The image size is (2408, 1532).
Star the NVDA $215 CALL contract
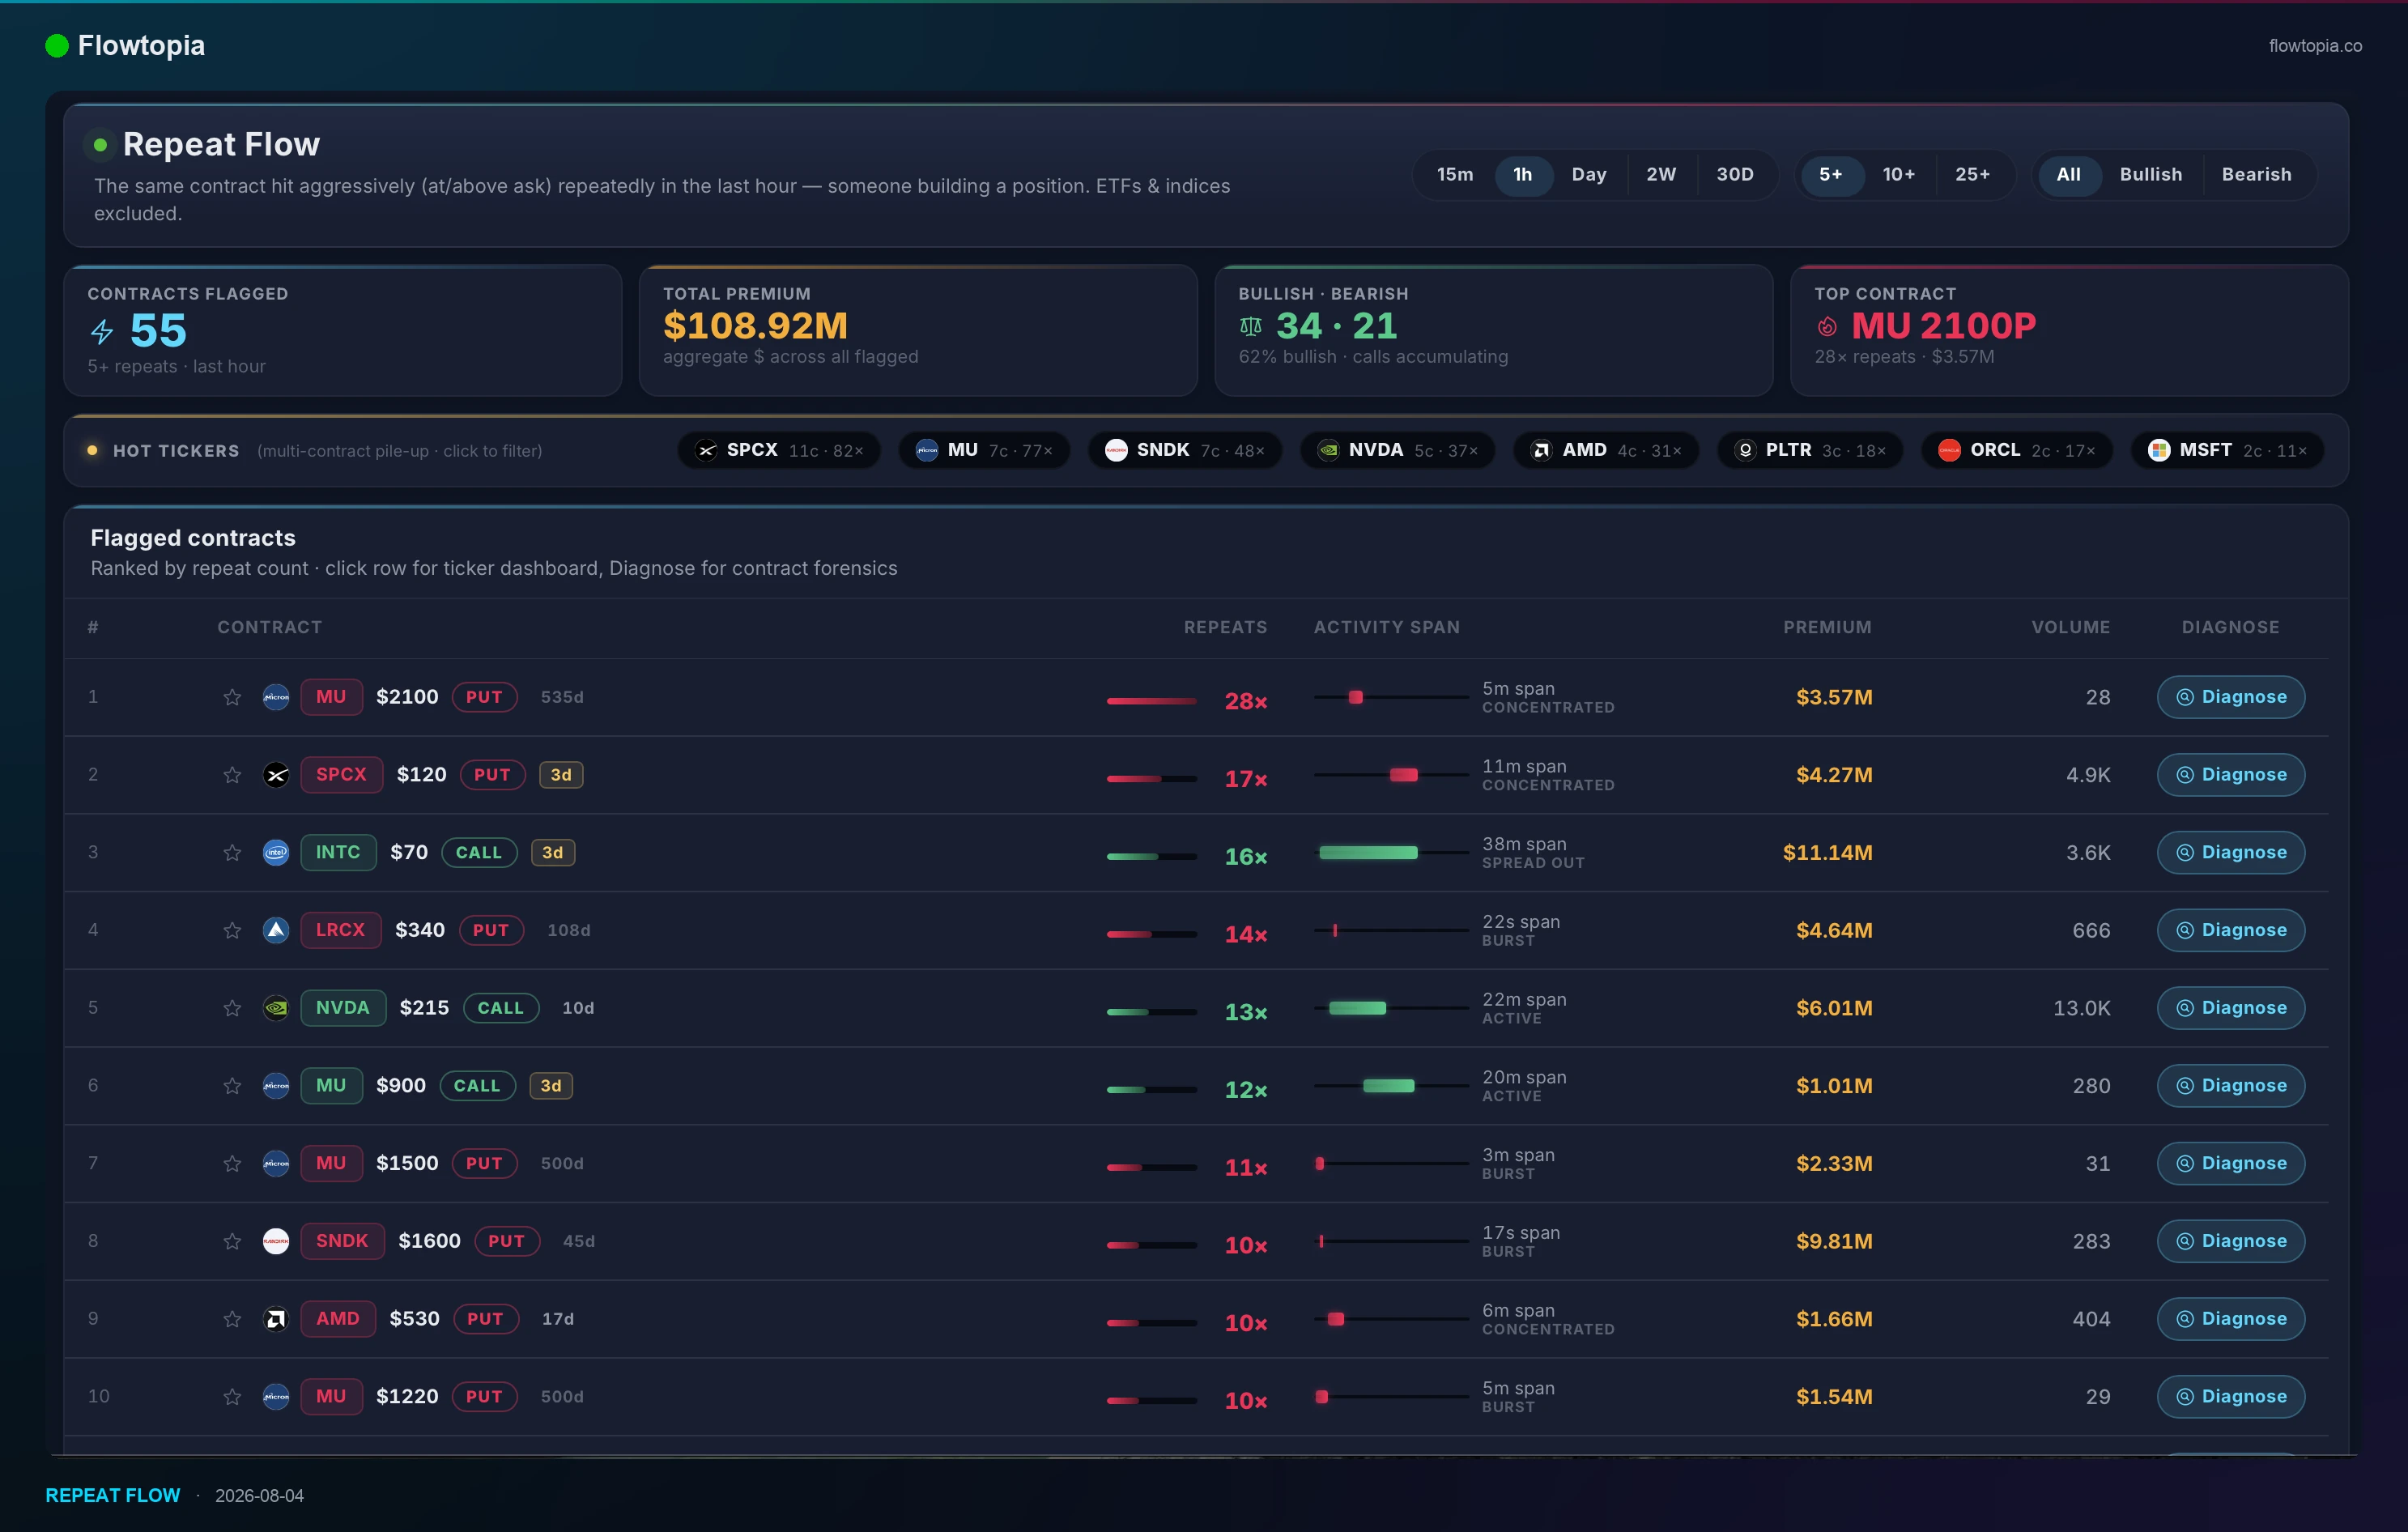232,1008
